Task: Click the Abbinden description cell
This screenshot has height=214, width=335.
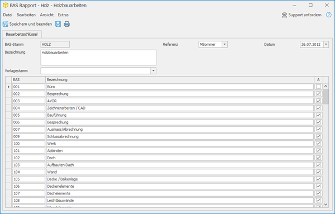Action: point(180,151)
